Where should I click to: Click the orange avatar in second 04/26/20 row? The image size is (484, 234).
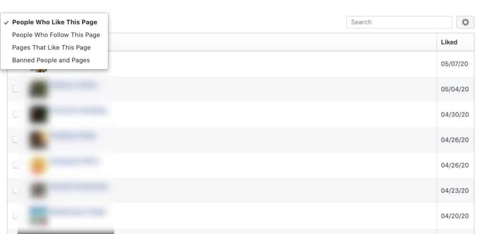point(38,165)
